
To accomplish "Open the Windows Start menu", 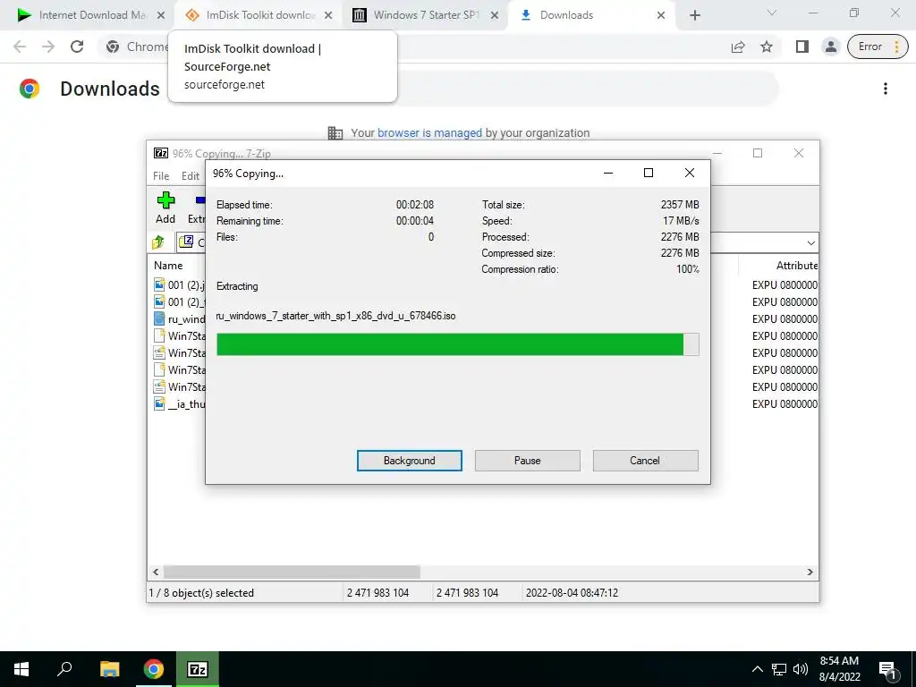I will [x=21, y=669].
